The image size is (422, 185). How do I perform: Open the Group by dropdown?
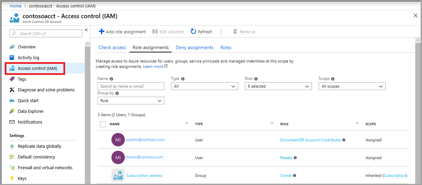pyautogui.click(x=131, y=101)
